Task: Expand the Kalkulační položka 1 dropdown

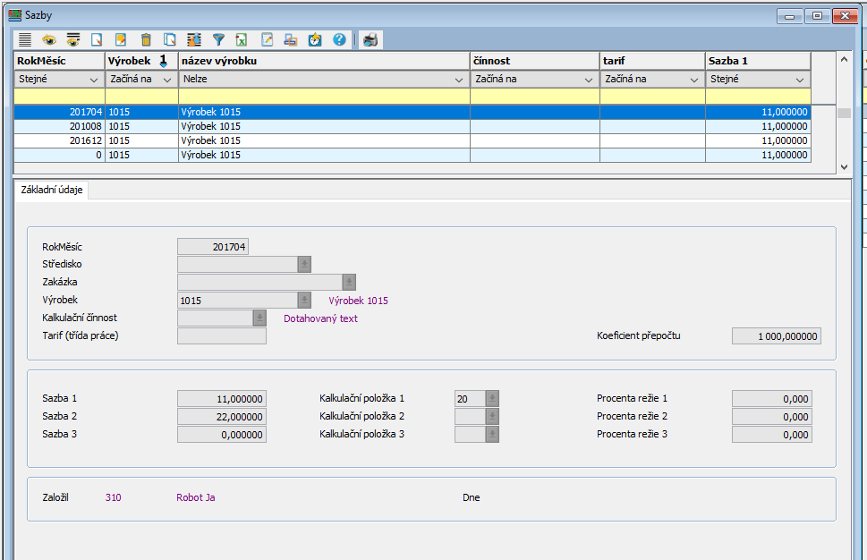Action: 492,399
